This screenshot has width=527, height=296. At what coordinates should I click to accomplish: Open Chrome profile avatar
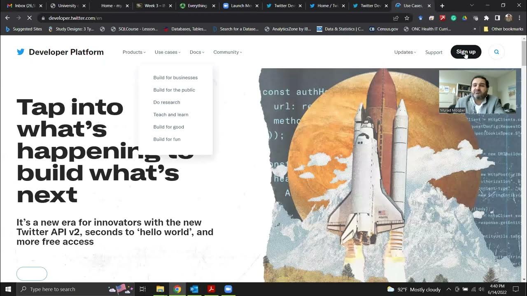(508, 18)
